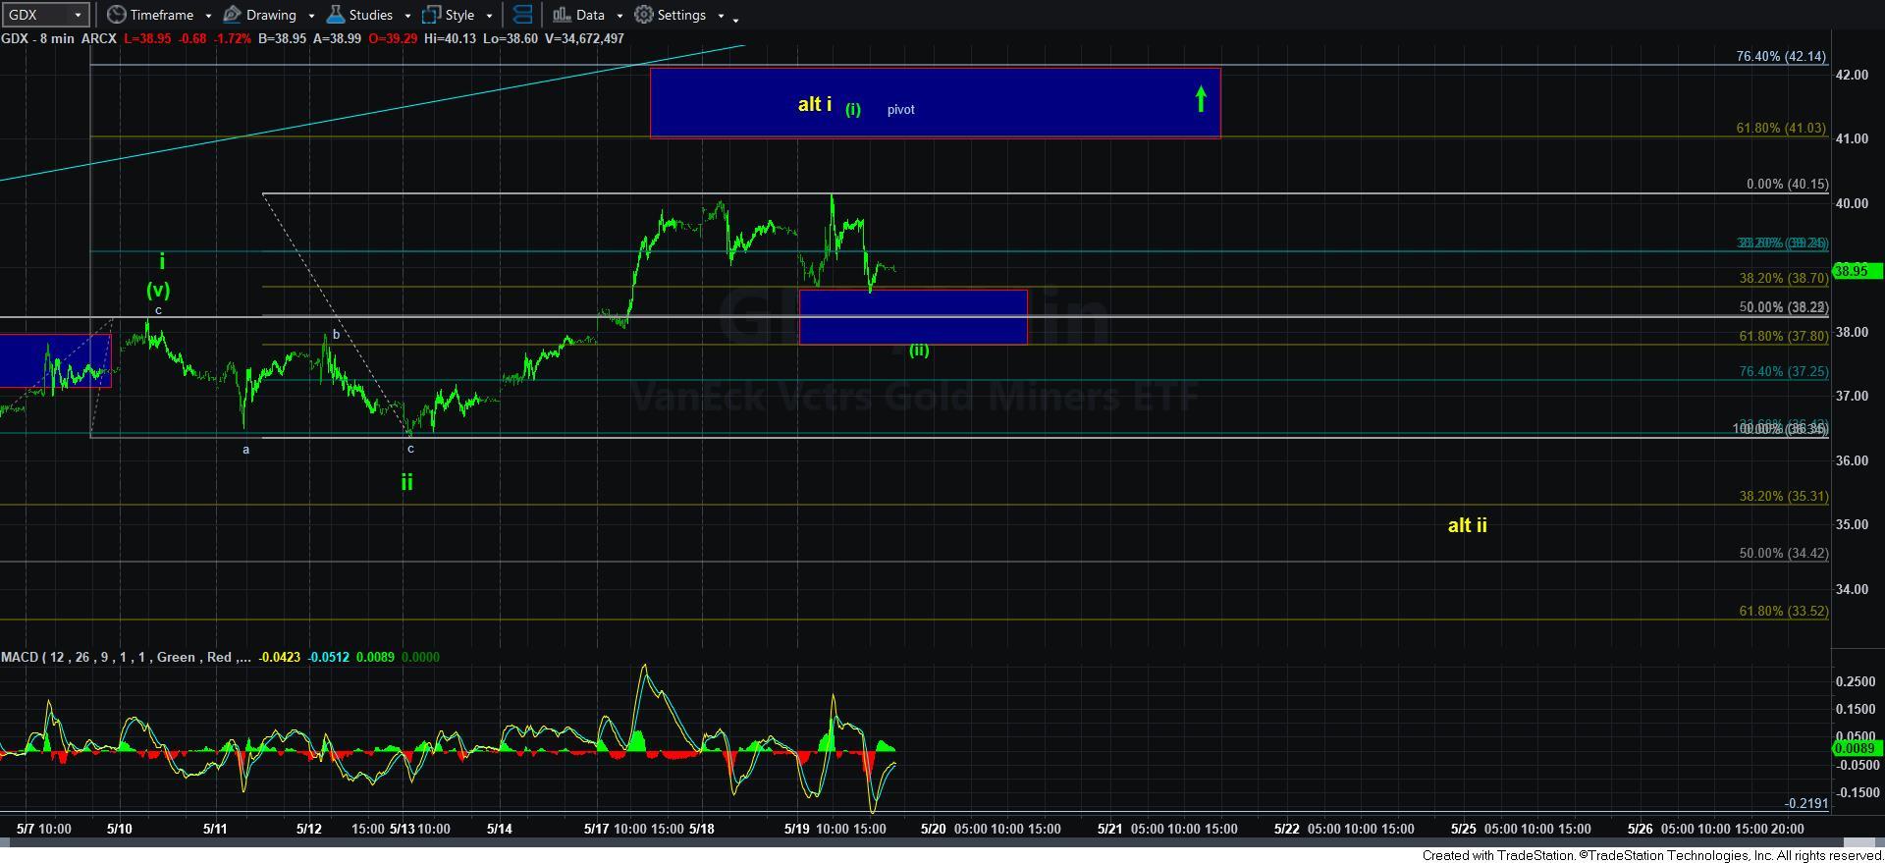
Task: Click the 36.00 price axis label
Action: (1852, 460)
